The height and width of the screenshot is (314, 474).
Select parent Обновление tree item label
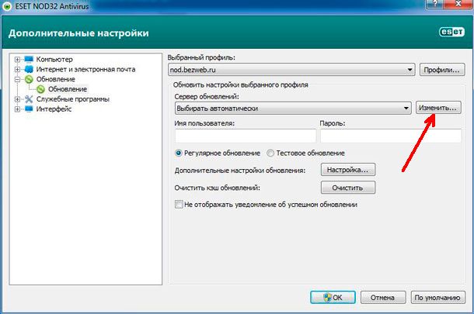click(x=56, y=79)
